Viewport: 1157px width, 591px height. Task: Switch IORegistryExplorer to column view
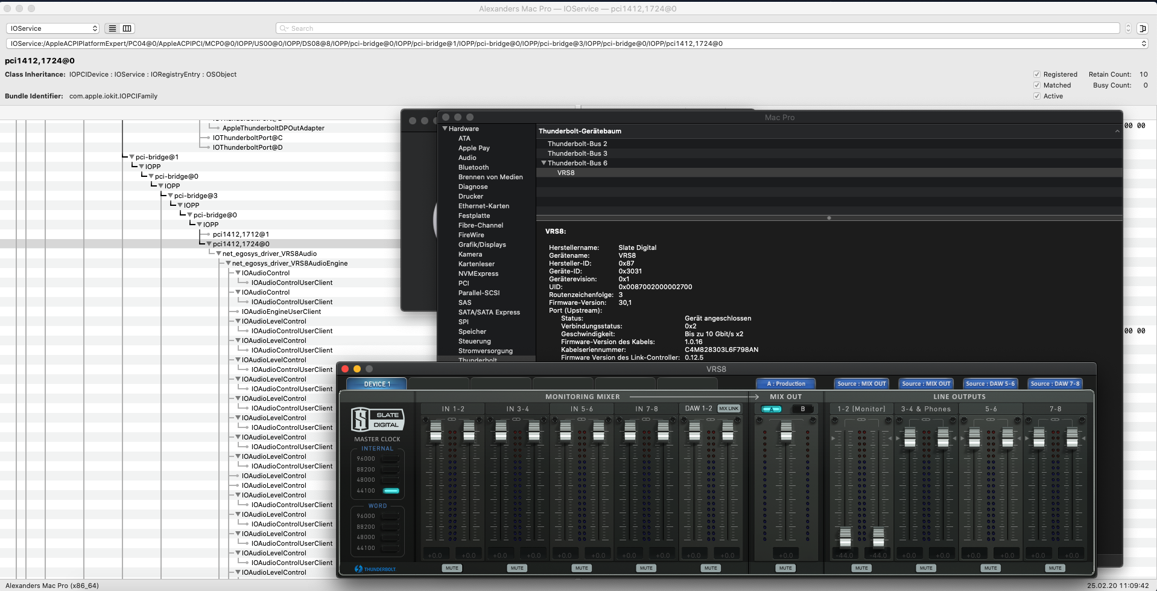[127, 28]
